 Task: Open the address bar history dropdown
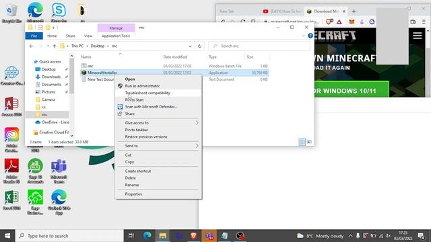point(190,46)
